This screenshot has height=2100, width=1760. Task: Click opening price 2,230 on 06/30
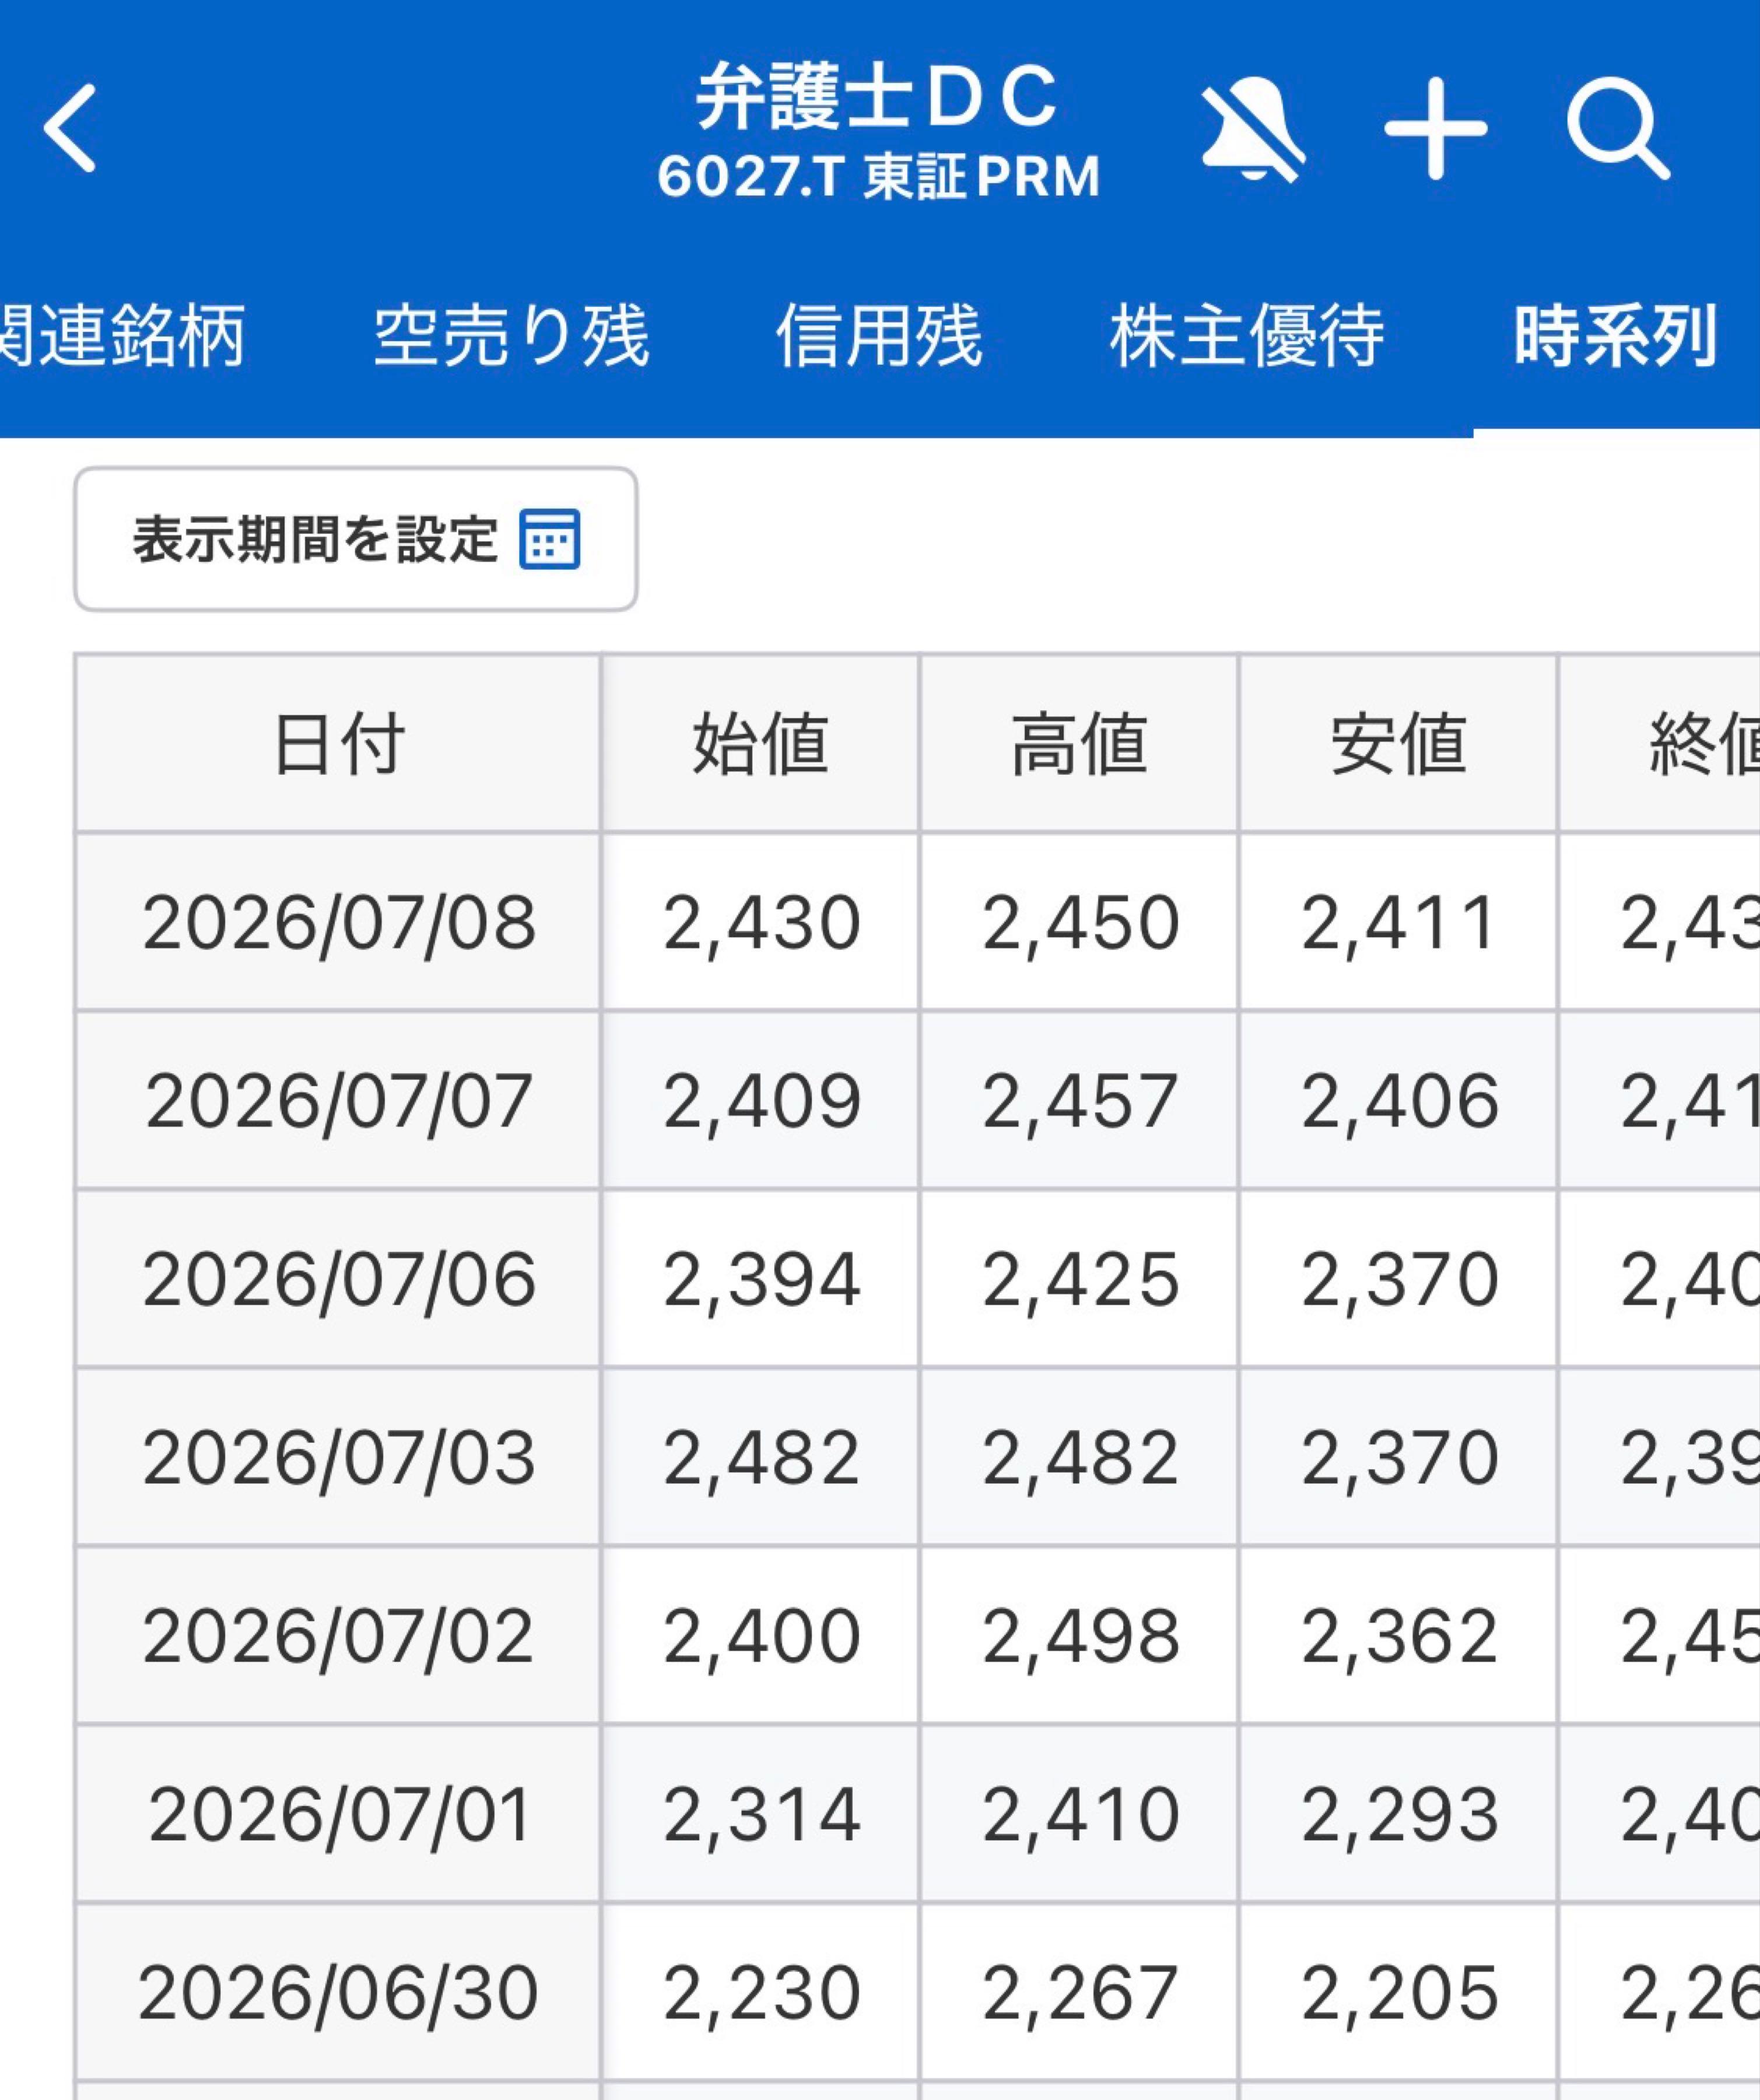760,1993
